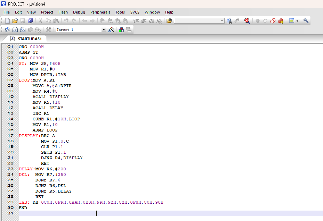Screen dimensions: 323x221
Task: Click the Navigate Forwards arrow
Action: [x=92, y=21]
